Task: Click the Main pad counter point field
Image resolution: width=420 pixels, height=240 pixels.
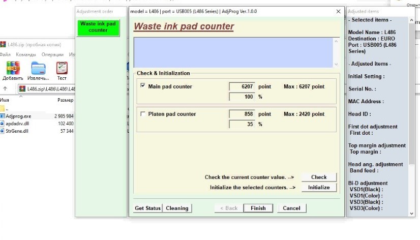Action: click(x=242, y=86)
